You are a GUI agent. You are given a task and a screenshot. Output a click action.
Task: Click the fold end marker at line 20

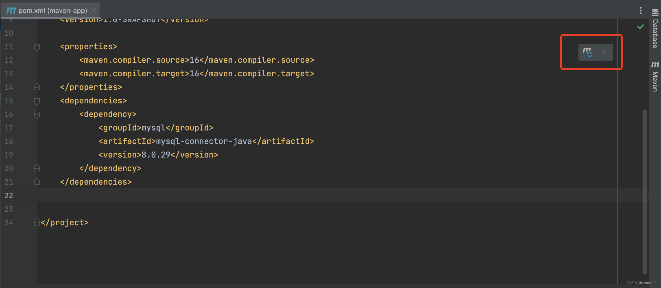[37, 168]
